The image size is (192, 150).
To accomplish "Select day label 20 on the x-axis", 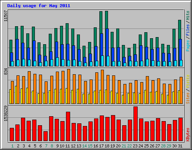I will [x=118, y=146].
